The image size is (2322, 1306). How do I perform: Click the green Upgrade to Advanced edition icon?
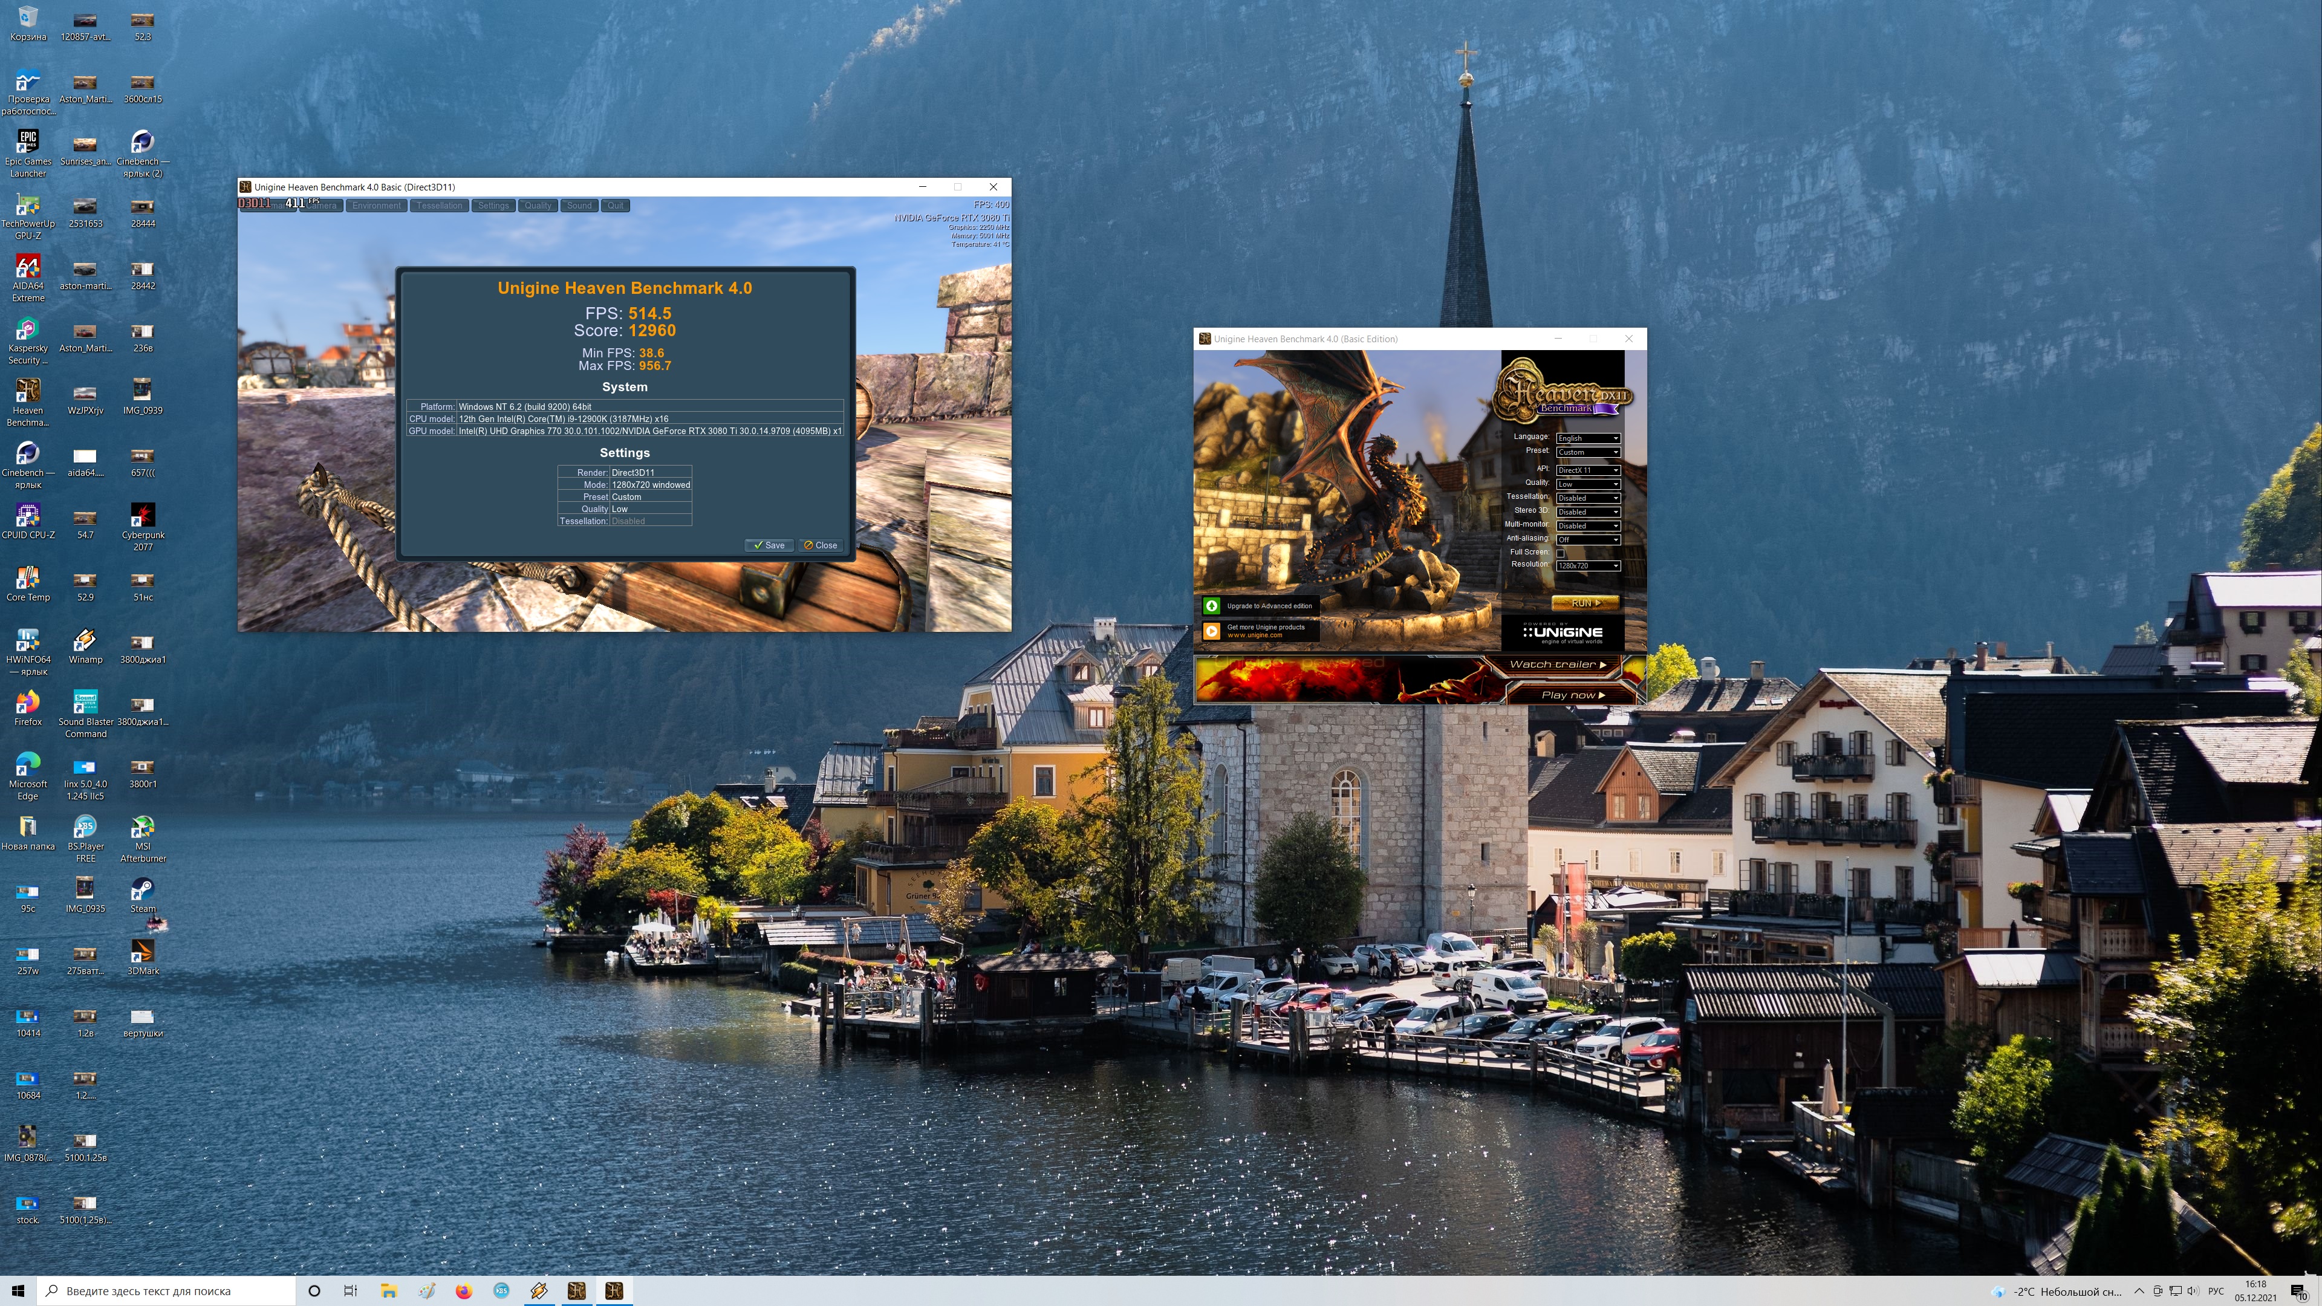[x=1212, y=606]
